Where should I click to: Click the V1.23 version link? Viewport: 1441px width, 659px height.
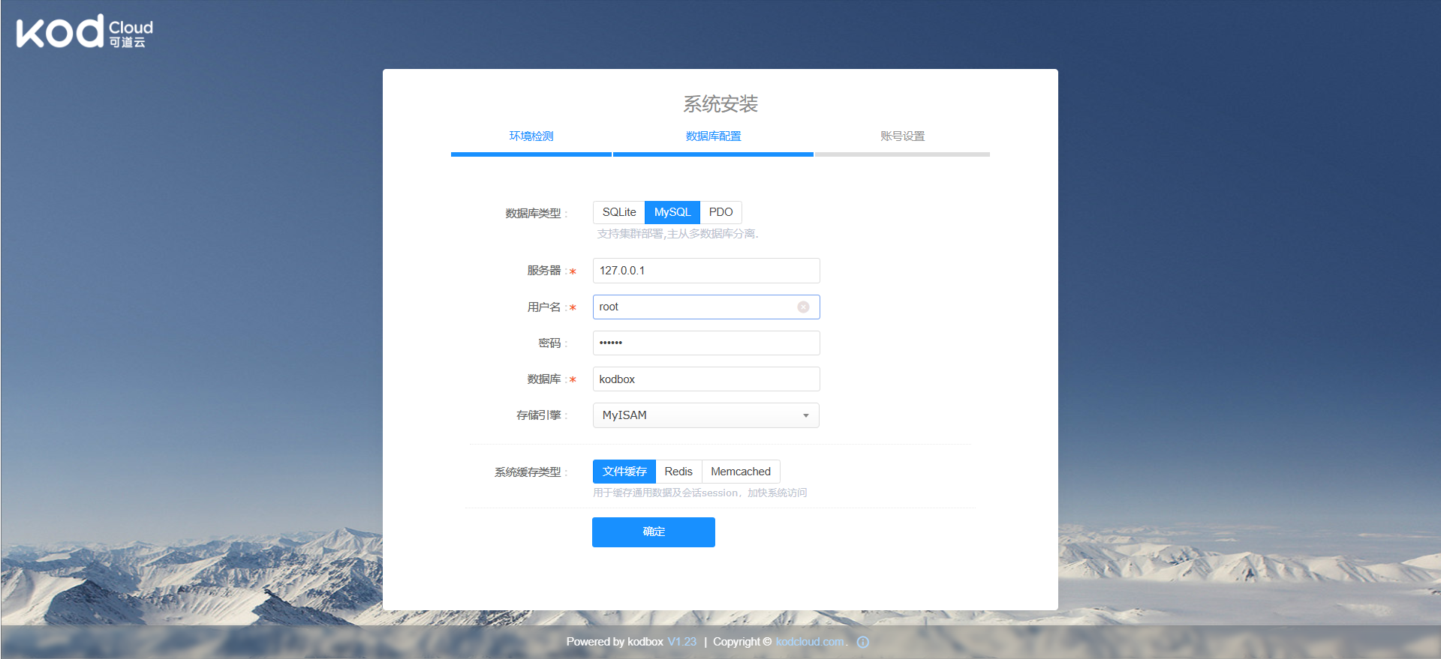(x=681, y=642)
